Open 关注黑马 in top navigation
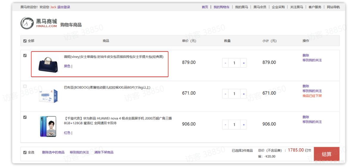Viewport: 355px width, 167px height. (x=297, y=7)
